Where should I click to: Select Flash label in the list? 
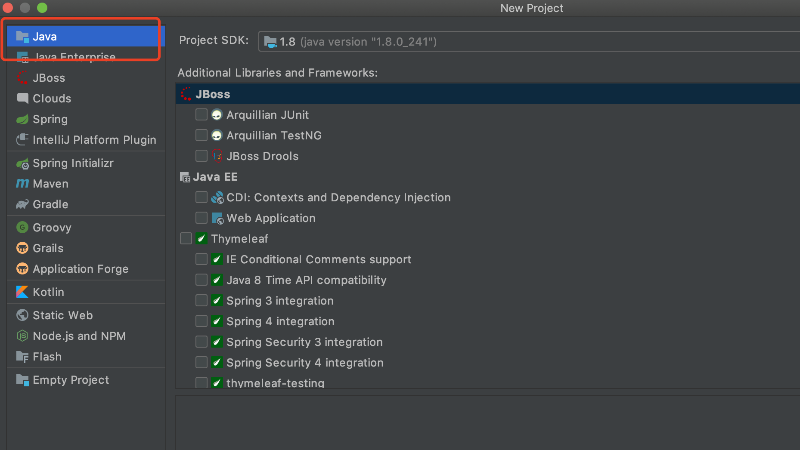(47, 357)
